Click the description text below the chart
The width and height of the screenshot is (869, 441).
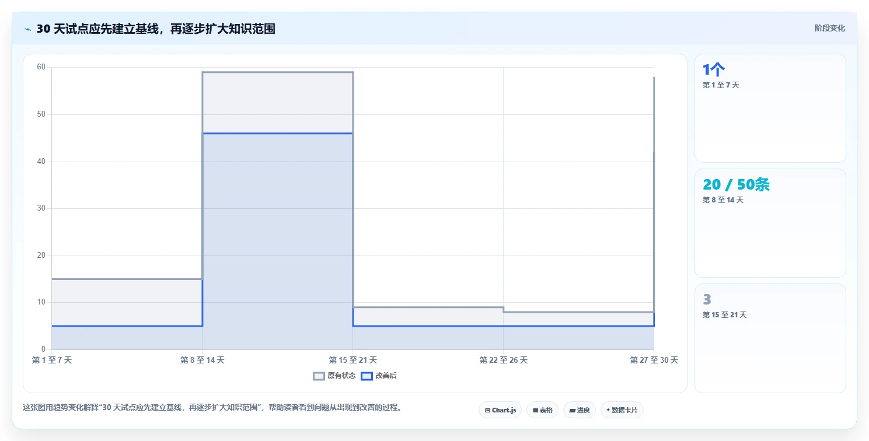pos(212,407)
